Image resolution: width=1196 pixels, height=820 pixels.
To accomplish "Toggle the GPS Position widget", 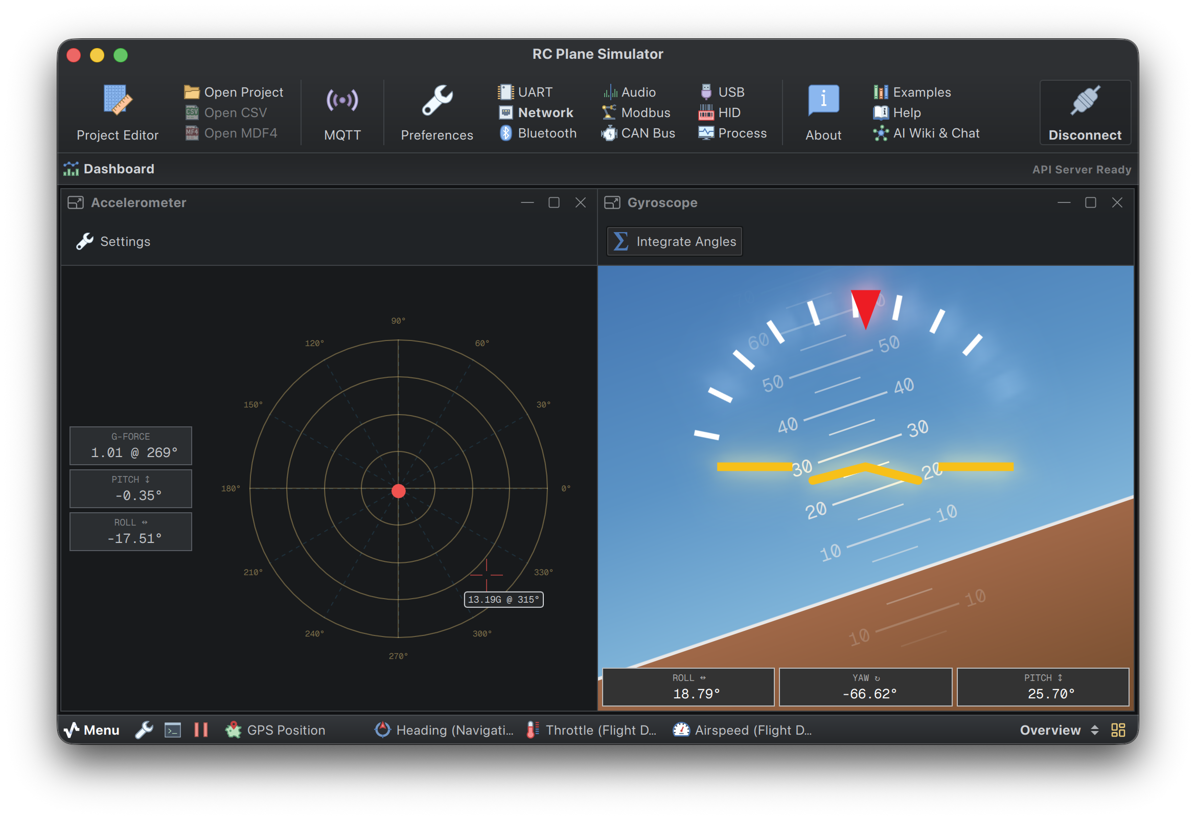I will [x=276, y=730].
